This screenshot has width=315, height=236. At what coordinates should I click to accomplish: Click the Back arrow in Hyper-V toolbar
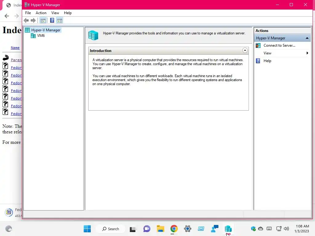(x=26, y=20)
